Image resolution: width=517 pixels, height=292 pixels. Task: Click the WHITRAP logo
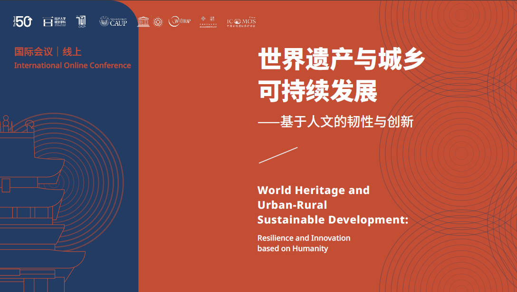pyautogui.click(x=180, y=21)
